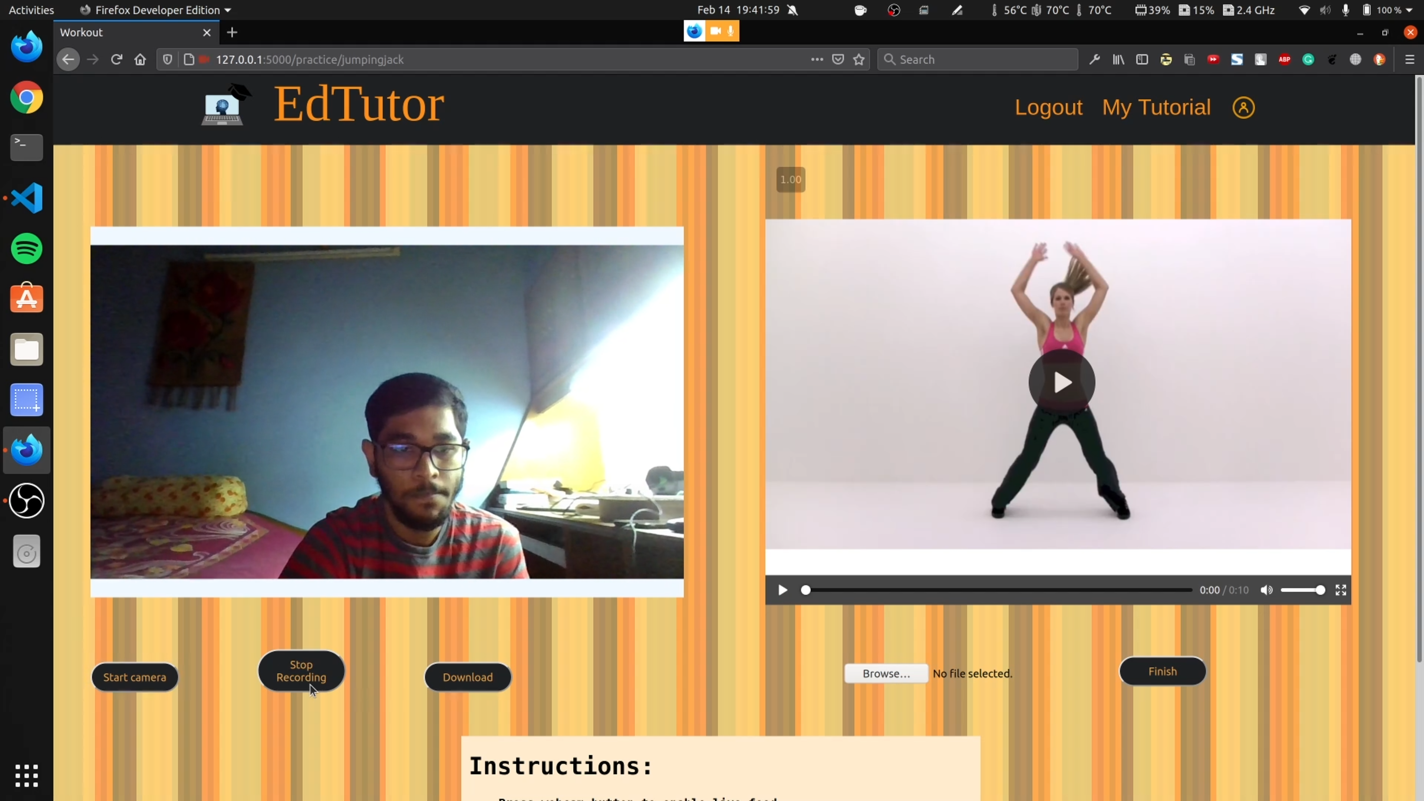Bookmark this page with star icon
Screen dimensions: 1424x801
pos(858,60)
